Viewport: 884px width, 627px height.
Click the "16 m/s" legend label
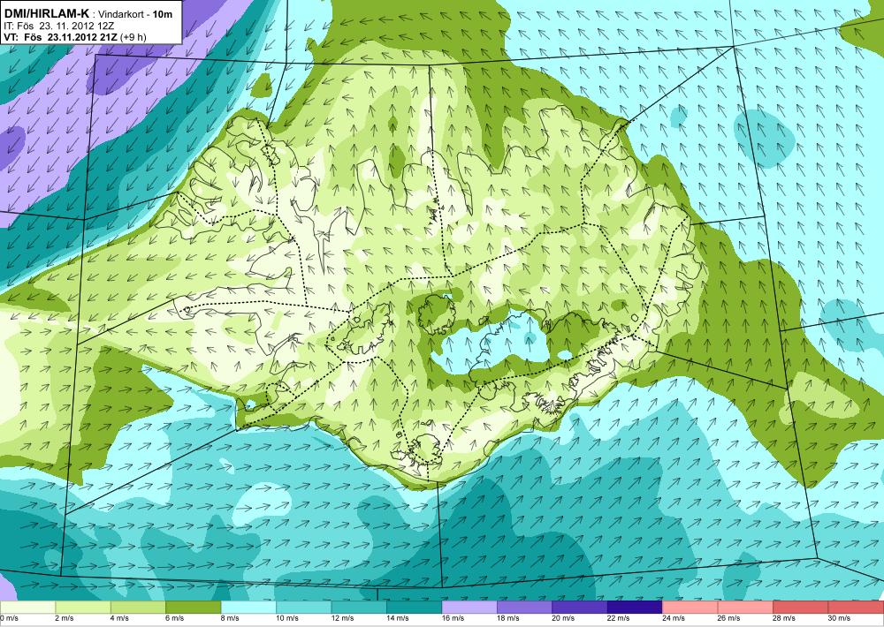(x=453, y=618)
